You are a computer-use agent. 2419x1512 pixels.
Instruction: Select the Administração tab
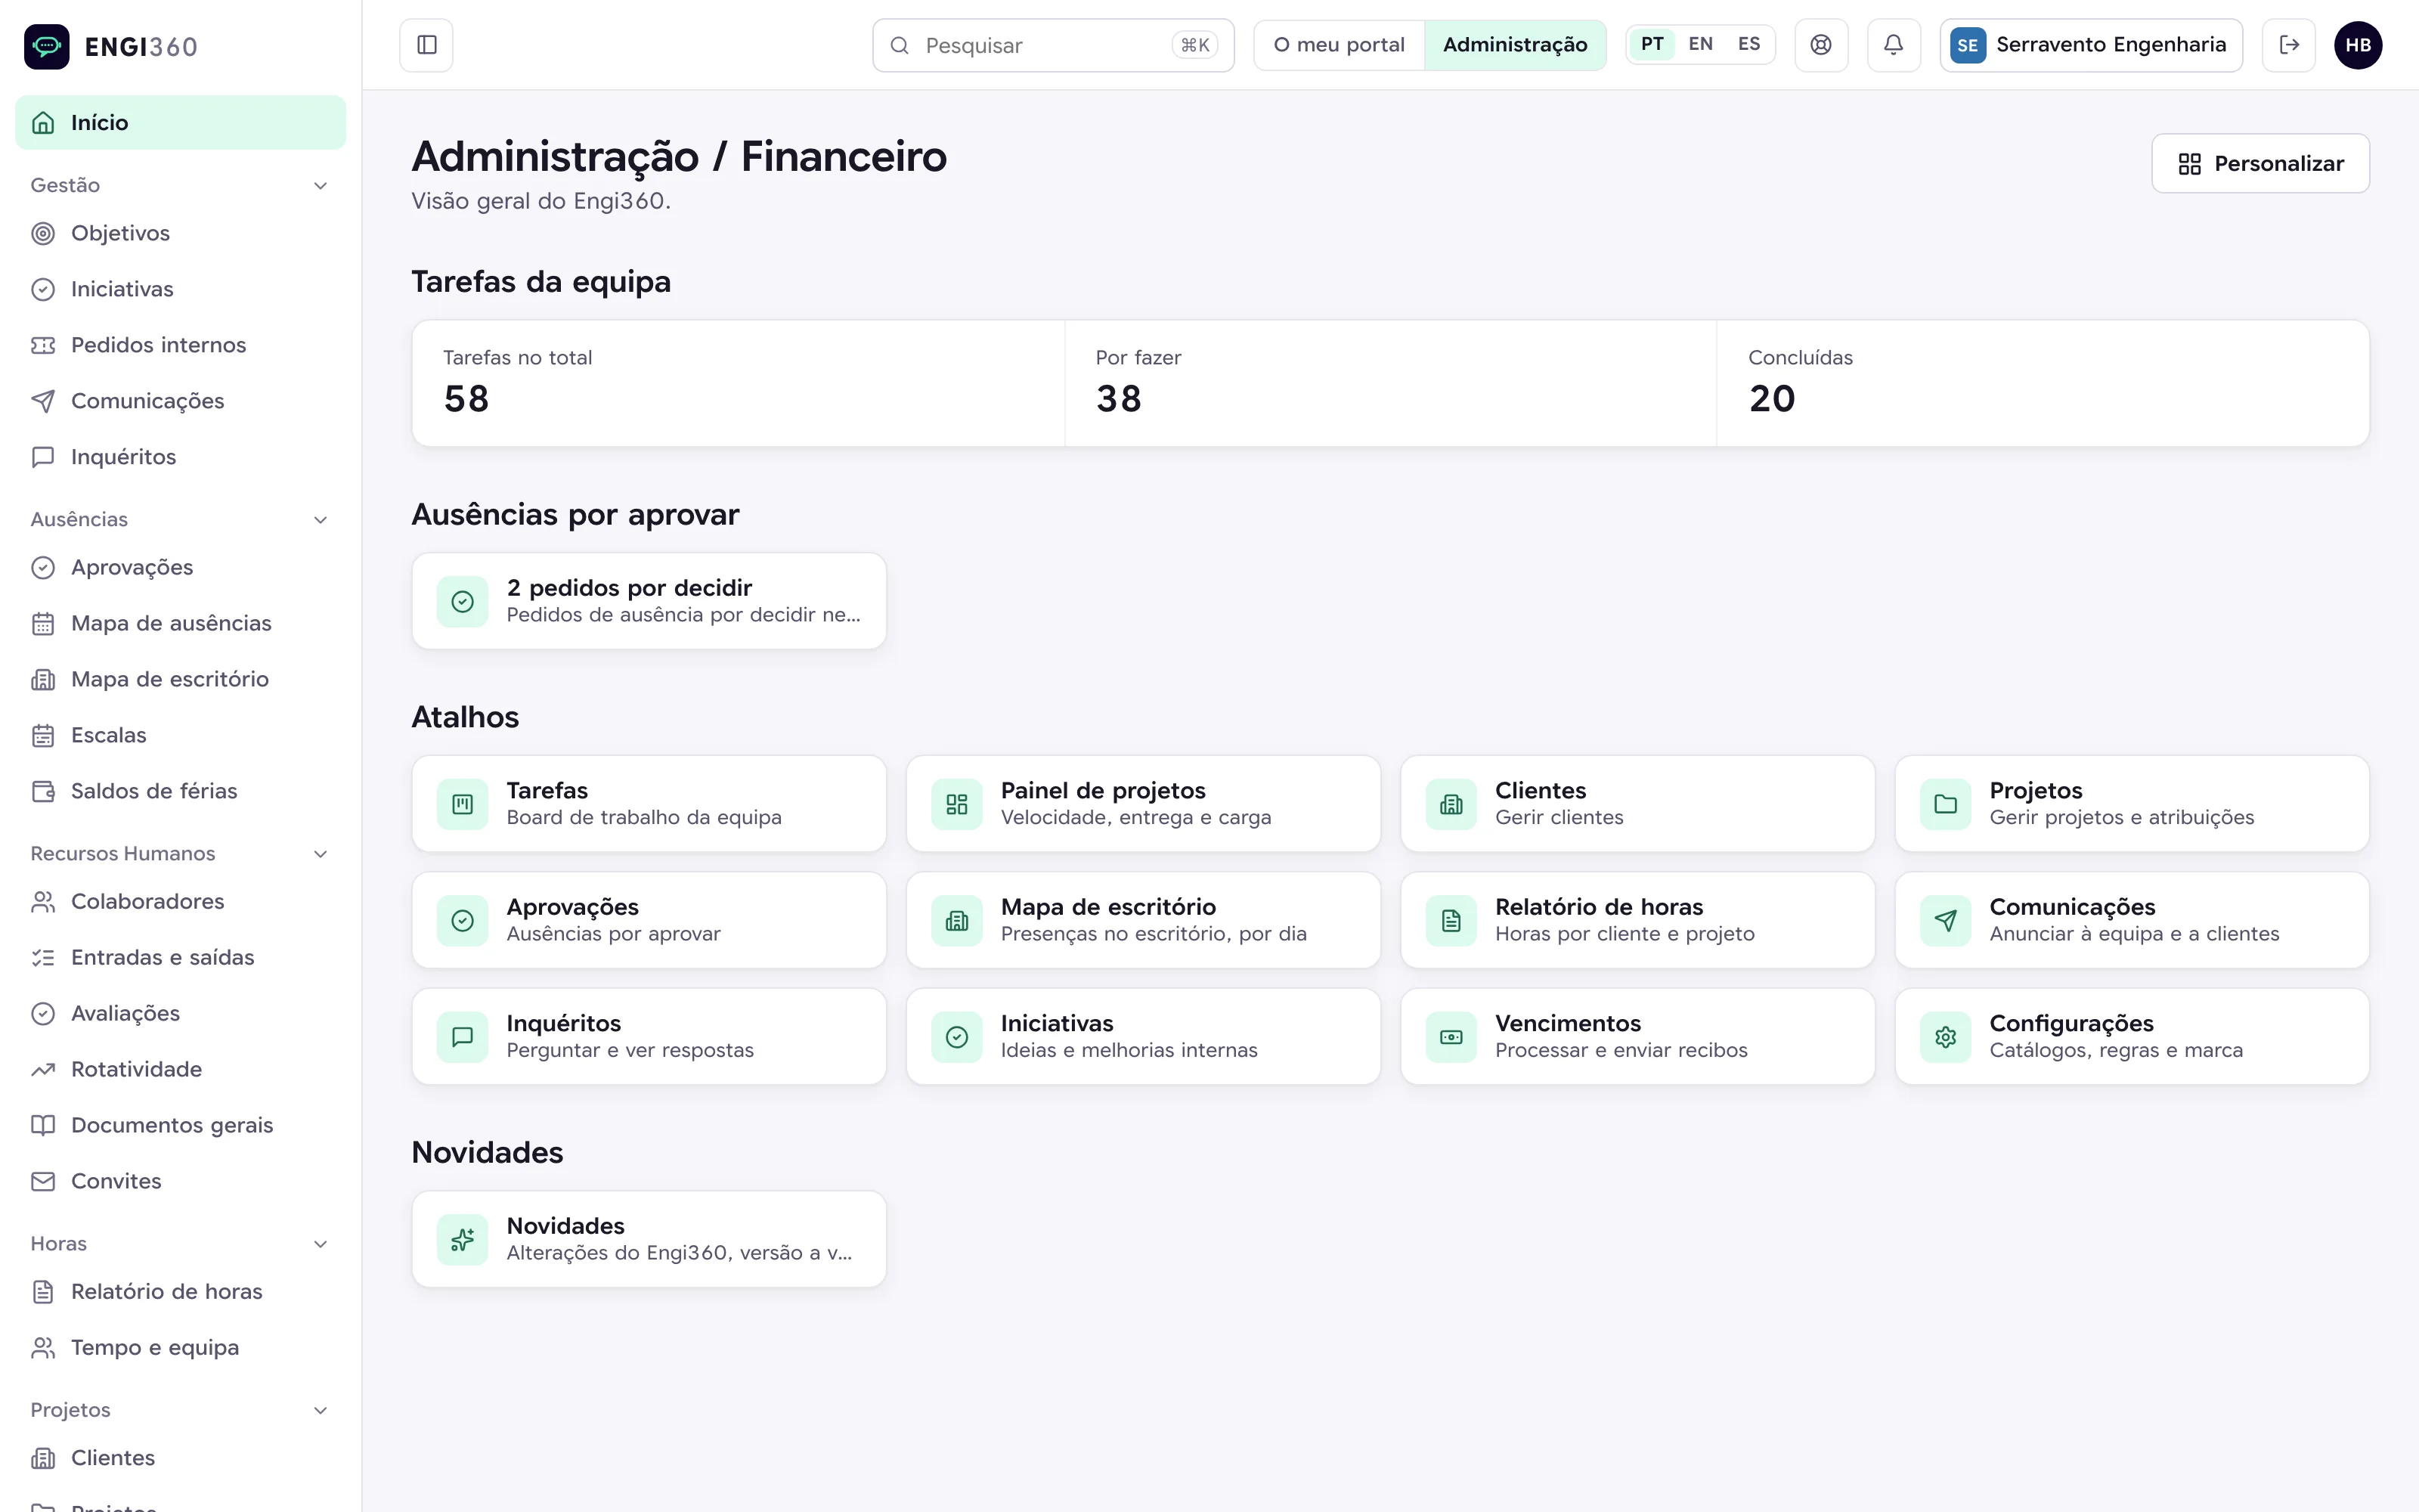(1514, 45)
